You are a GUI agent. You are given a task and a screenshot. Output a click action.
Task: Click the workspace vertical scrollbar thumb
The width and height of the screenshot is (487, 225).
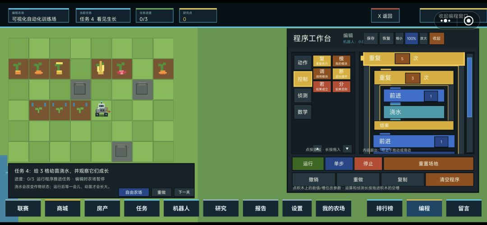coord(469,87)
